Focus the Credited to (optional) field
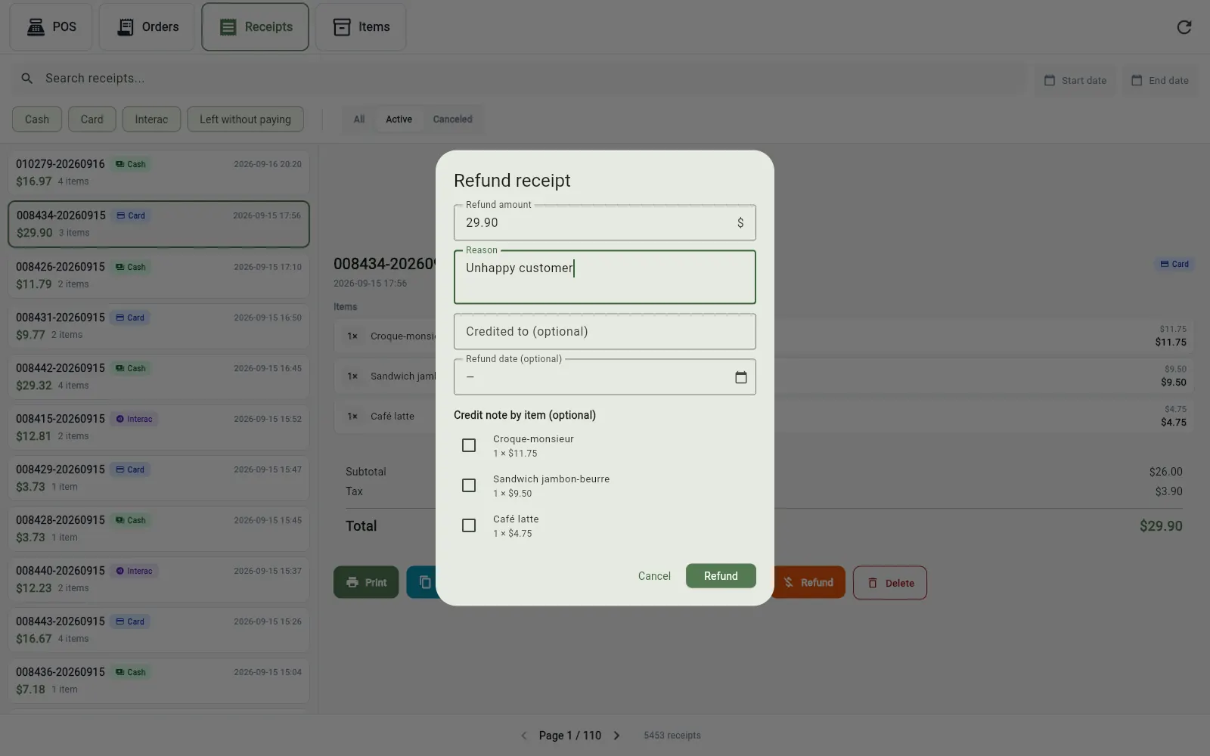 pos(604,332)
